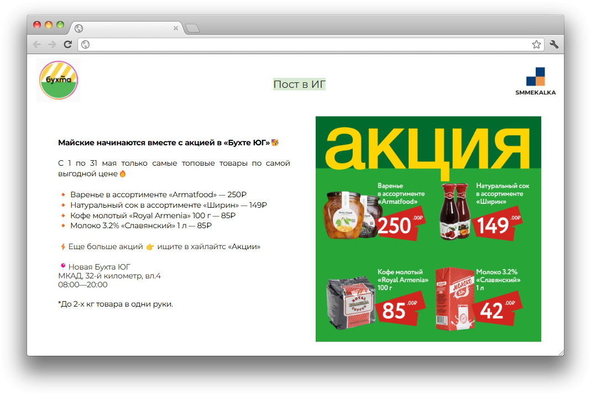Click the globe icon in address bar

(x=86, y=44)
